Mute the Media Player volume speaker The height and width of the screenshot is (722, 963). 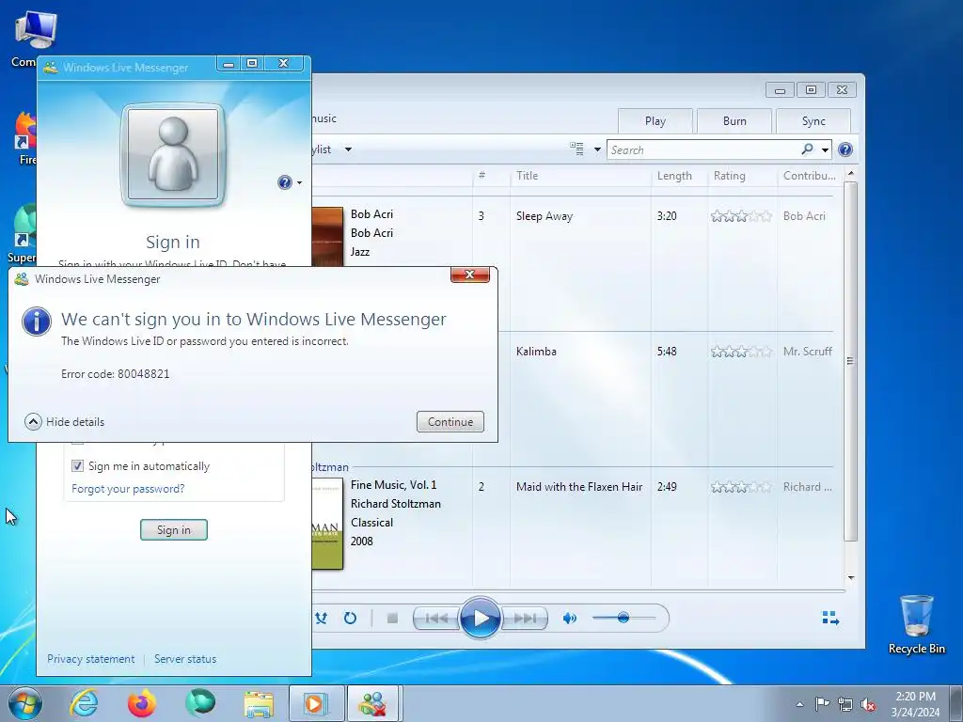(x=569, y=619)
